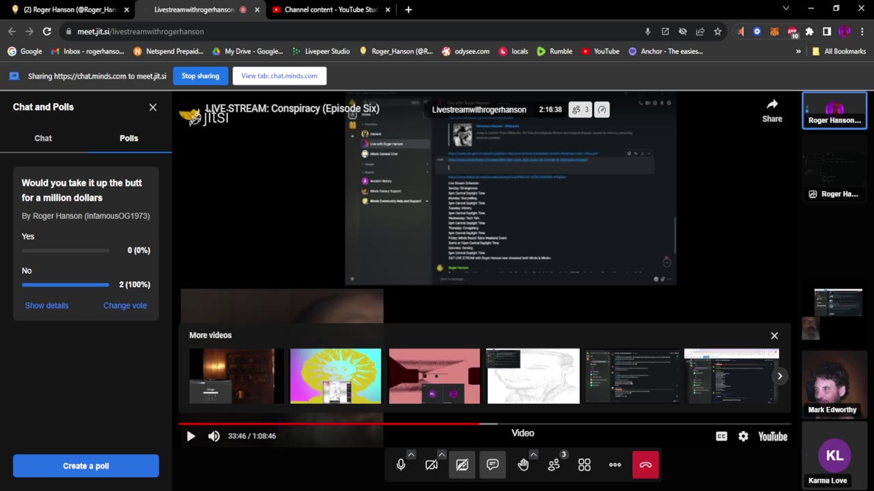Click the Share arrow on the video
The width and height of the screenshot is (874, 491).
(772, 110)
